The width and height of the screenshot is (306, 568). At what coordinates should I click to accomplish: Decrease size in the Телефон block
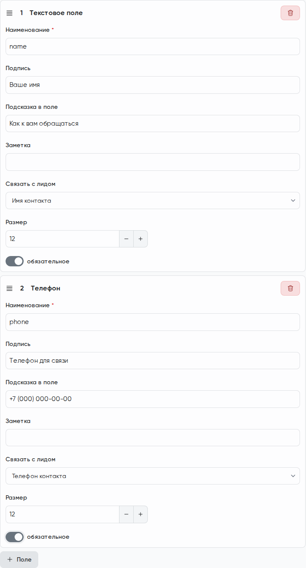tap(126, 514)
